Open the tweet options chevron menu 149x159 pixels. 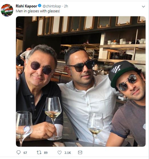point(143,7)
